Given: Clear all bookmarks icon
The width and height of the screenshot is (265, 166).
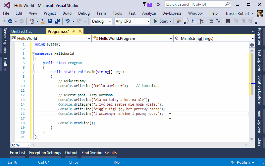Looking at the screenshot, I should point(250,21).
